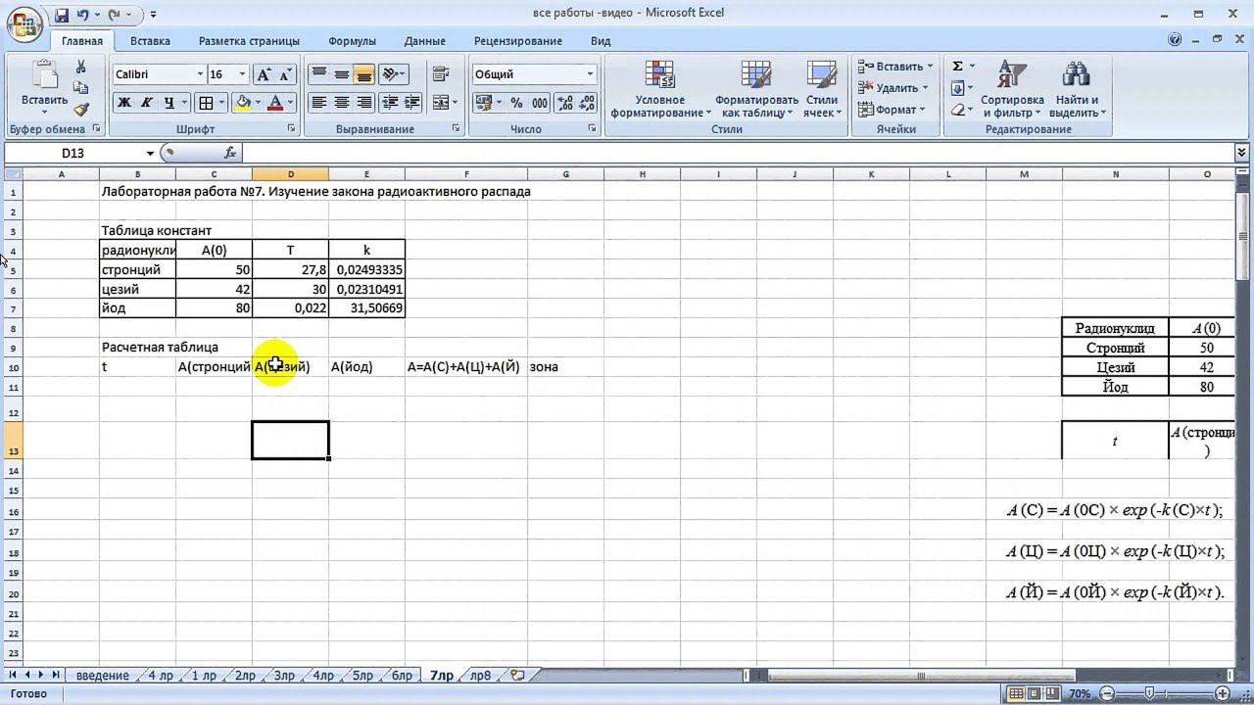Viewport: 1254px width, 705px height.
Task: Decrease cell indent
Action: [x=390, y=102]
